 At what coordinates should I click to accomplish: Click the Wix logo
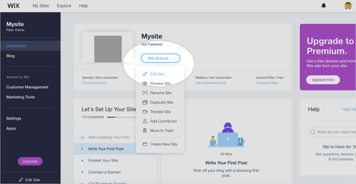[x=13, y=6]
